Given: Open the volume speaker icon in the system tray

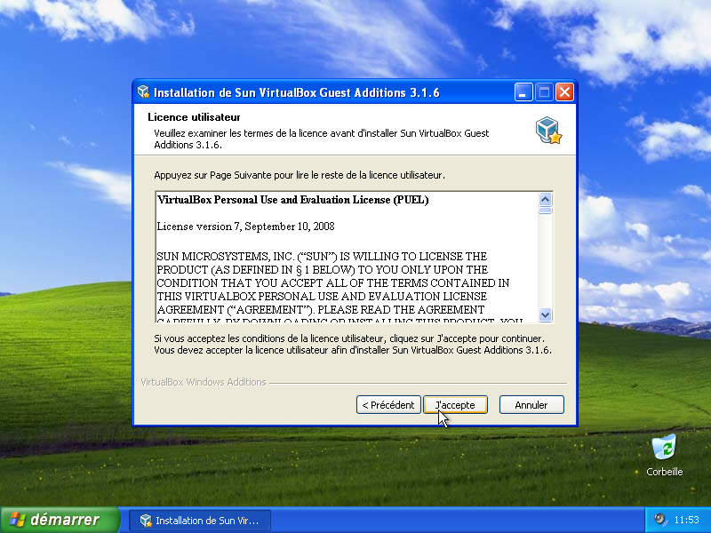Looking at the screenshot, I should click(660, 520).
